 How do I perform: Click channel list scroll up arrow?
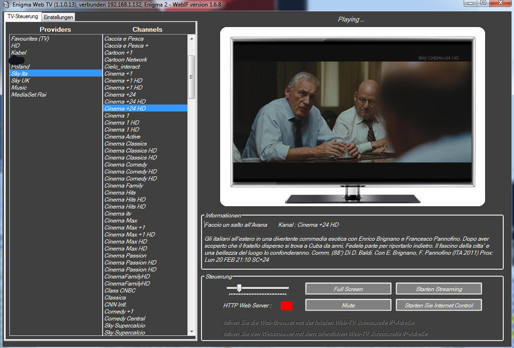191,39
